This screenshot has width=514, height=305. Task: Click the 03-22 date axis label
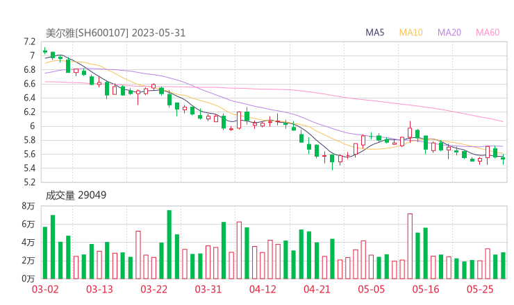pyautogui.click(x=154, y=289)
